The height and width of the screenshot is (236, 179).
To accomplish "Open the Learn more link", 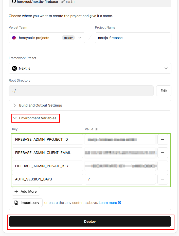I will (x=110, y=203).
